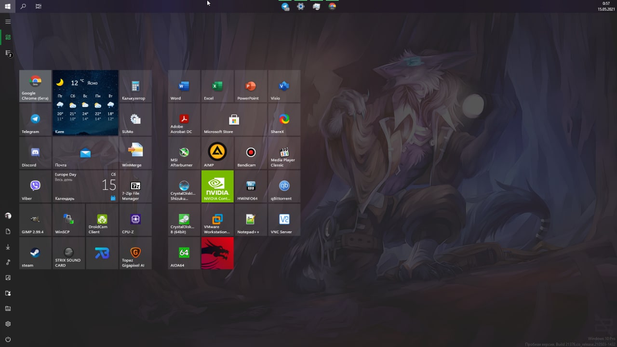Open the Калькулятор tile
Viewport: 617px width, 347px height.
(x=135, y=86)
